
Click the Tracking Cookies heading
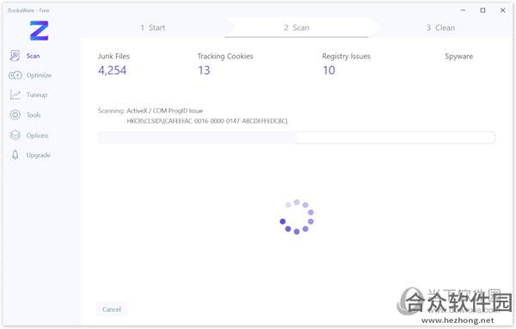[225, 56]
